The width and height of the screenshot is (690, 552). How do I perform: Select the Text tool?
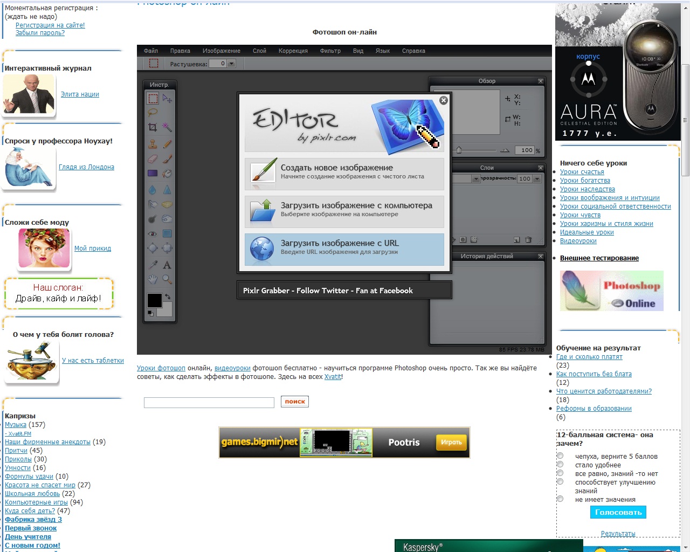167,265
